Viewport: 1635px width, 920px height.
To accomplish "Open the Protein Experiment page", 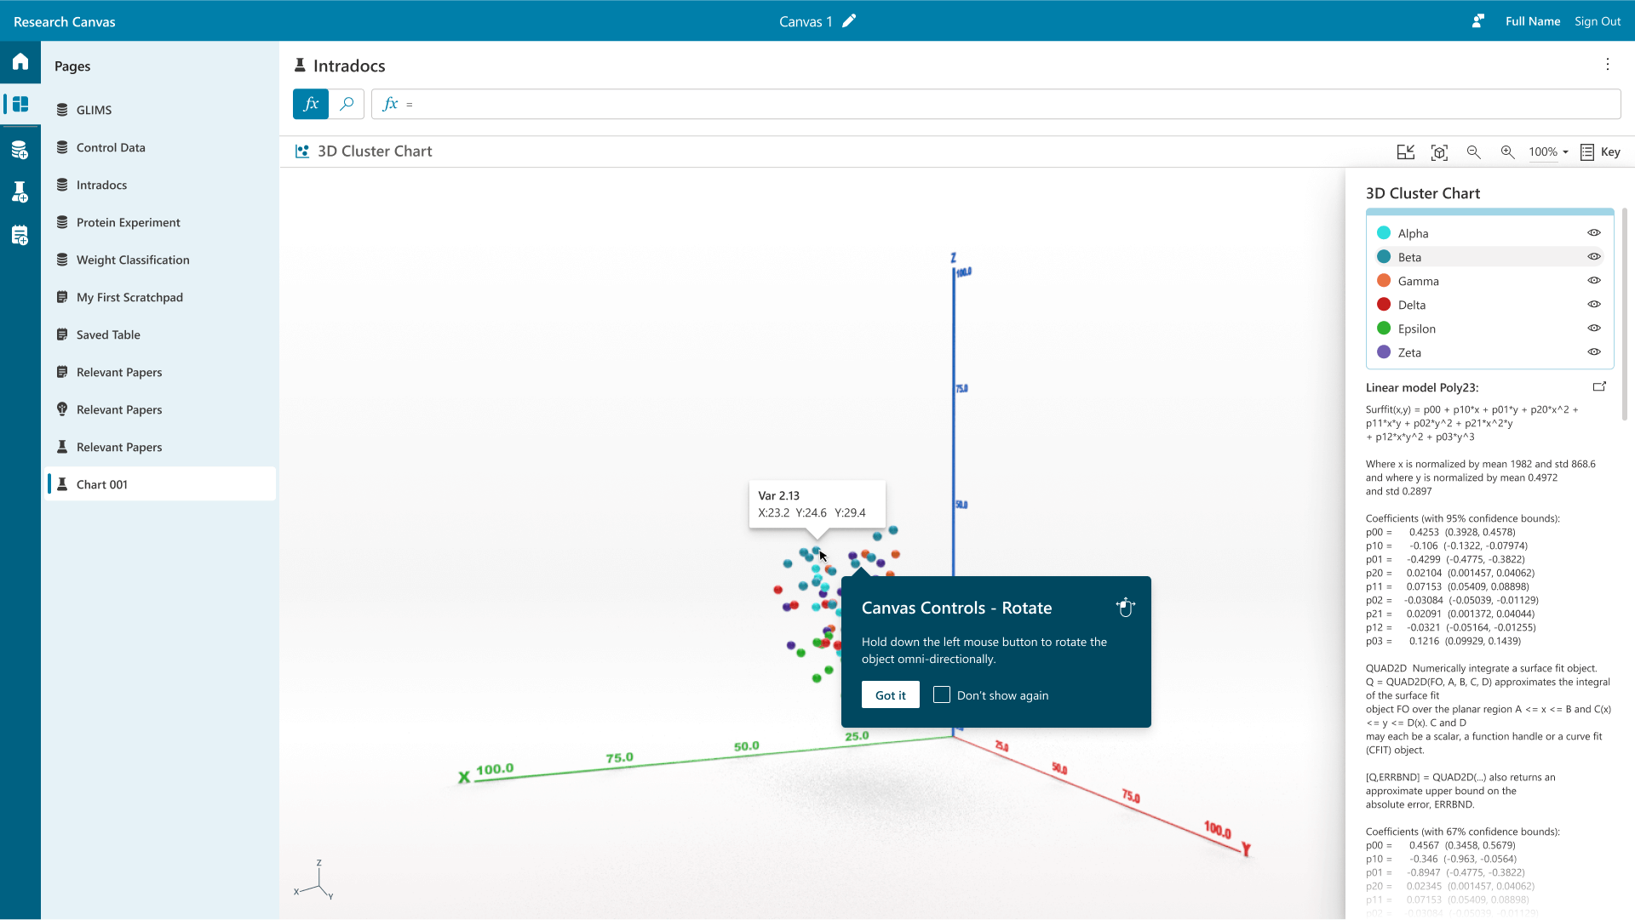I will pyautogui.click(x=128, y=223).
